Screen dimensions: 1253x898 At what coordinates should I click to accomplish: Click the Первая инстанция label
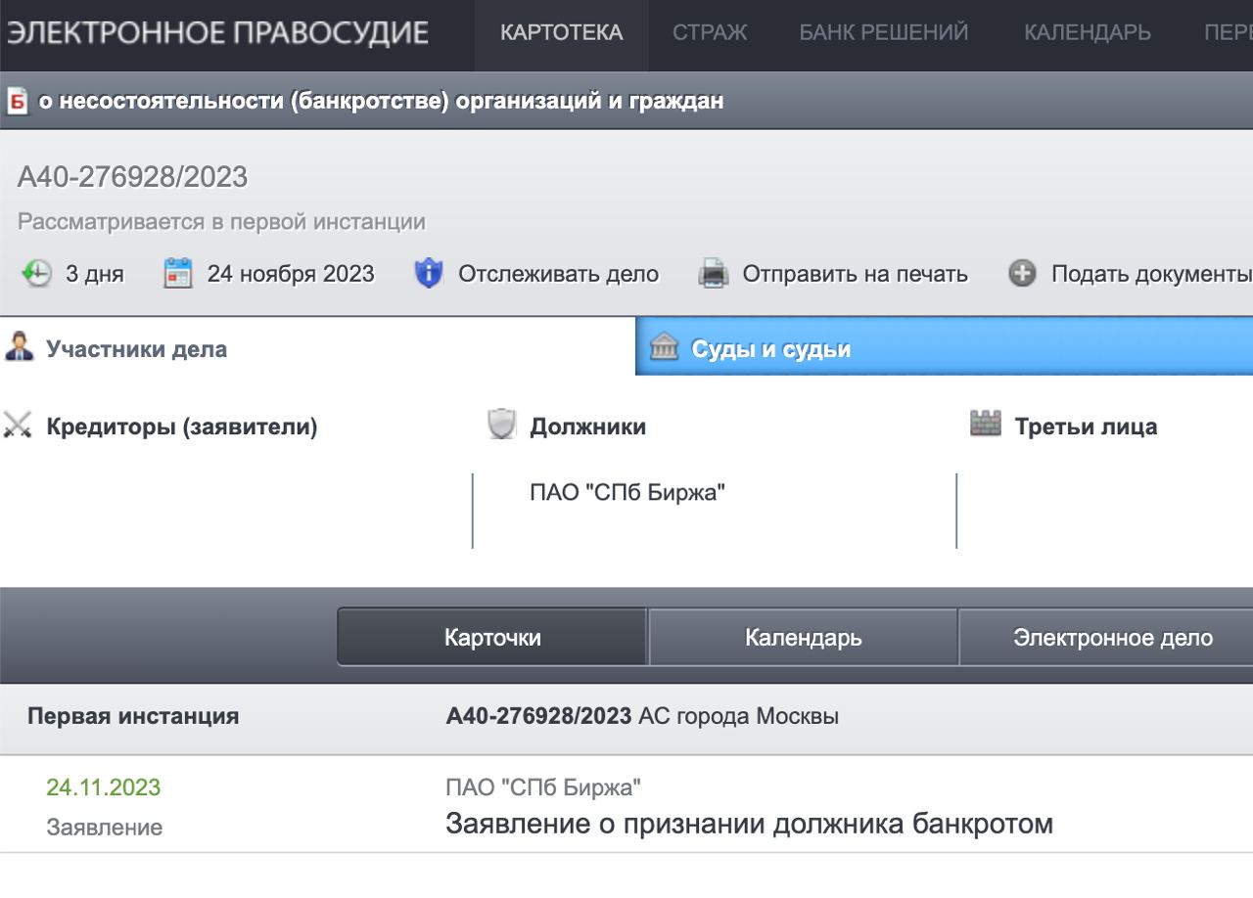coord(133,716)
